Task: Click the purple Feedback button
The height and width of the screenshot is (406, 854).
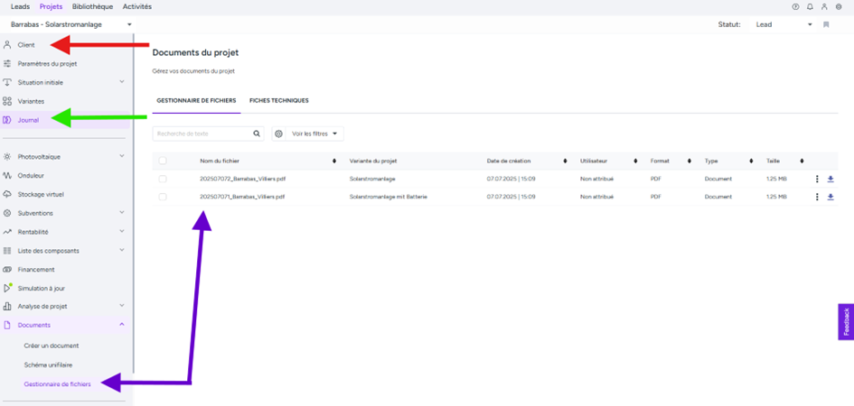Action: coord(846,322)
